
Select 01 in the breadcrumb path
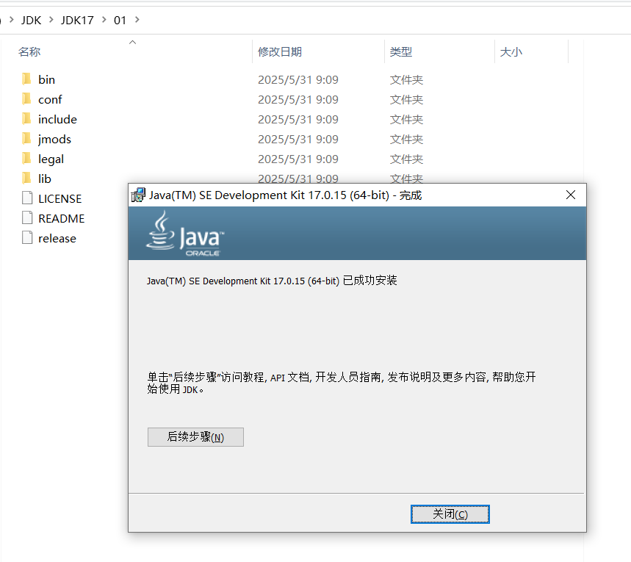tap(120, 20)
